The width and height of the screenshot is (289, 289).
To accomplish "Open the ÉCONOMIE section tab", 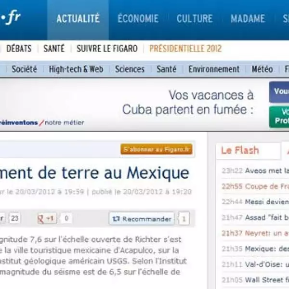I will [x=138, y=19].
